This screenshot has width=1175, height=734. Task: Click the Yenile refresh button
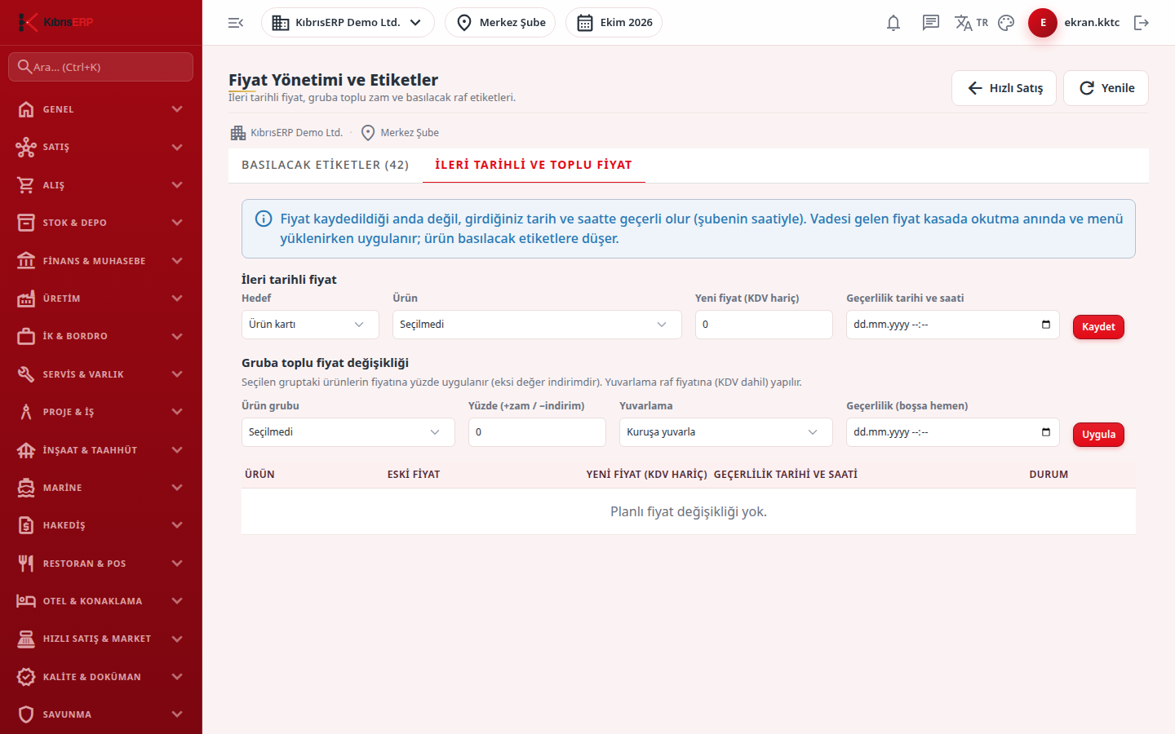(1106, 88)
